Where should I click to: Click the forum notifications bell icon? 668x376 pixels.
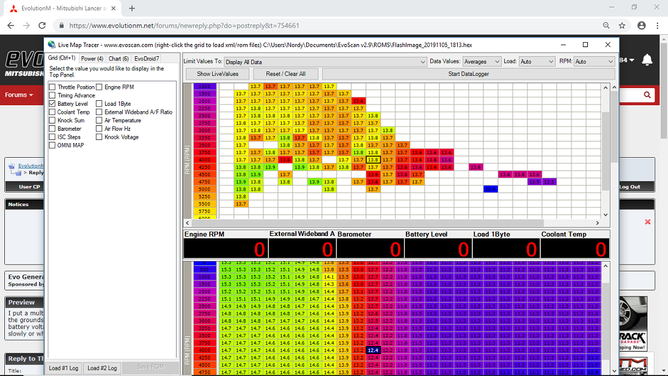(x=647, y=60)
